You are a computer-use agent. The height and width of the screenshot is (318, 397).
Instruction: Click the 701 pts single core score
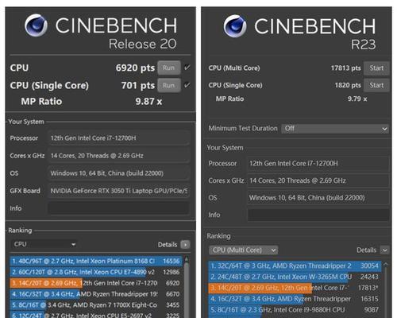tap(138, 85)
